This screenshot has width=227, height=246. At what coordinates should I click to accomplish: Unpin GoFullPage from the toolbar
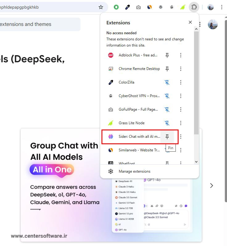click(x=167, y=109)
